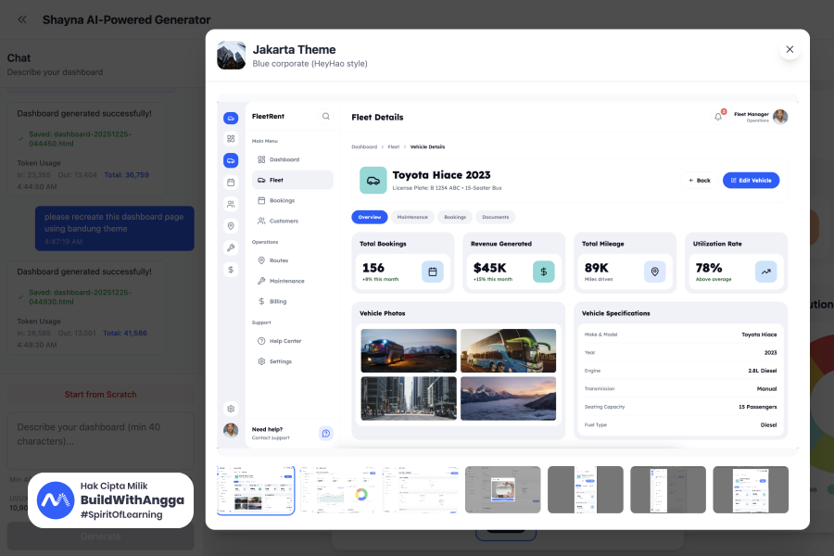Switch to the Maintenance pill tab
The height and width of the screenshot is (556, 834).
[x=412, y=217]
